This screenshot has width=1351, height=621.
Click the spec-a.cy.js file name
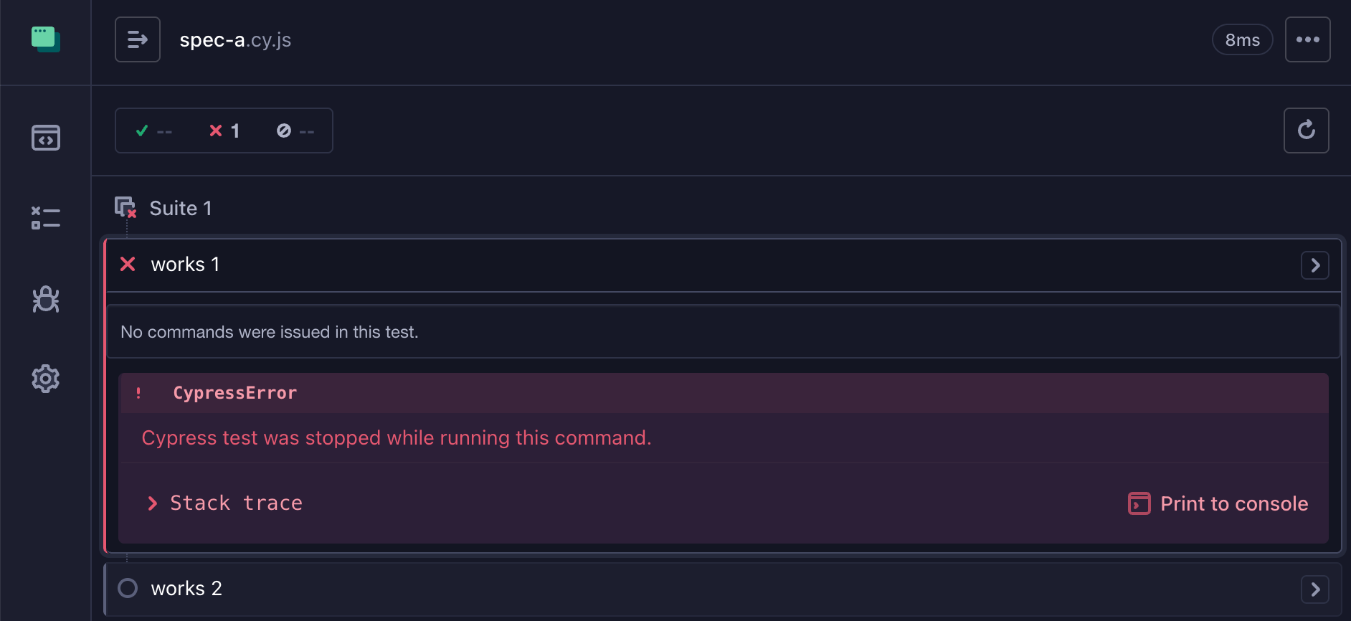pyautogui.click(x=235, y=40)
